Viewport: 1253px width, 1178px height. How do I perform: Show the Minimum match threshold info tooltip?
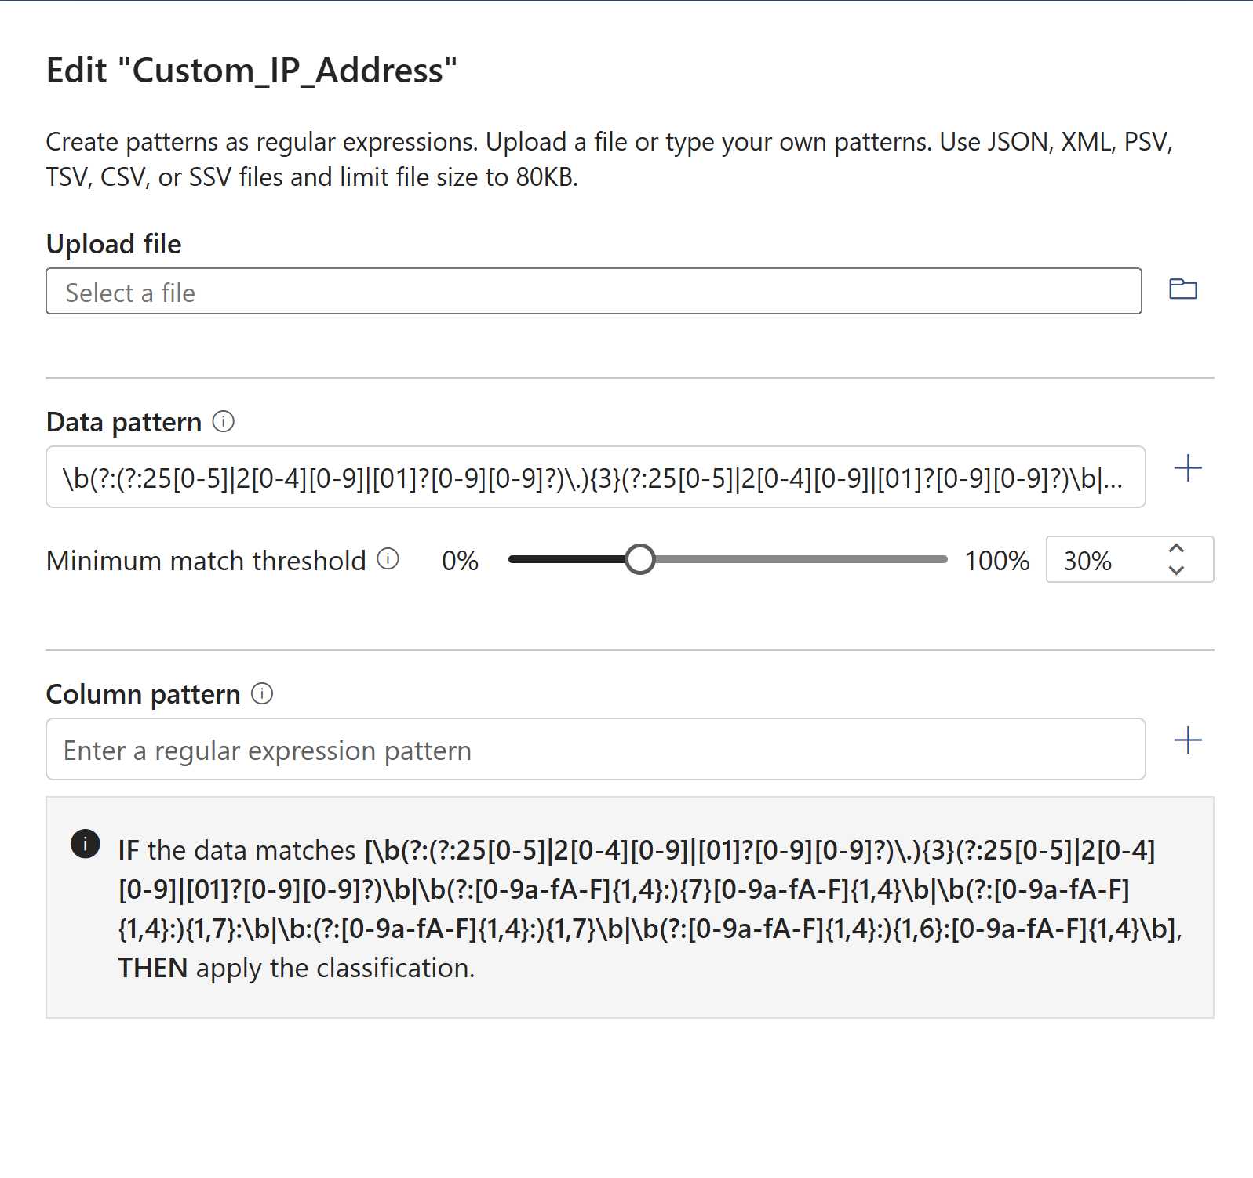coord(386,559)
